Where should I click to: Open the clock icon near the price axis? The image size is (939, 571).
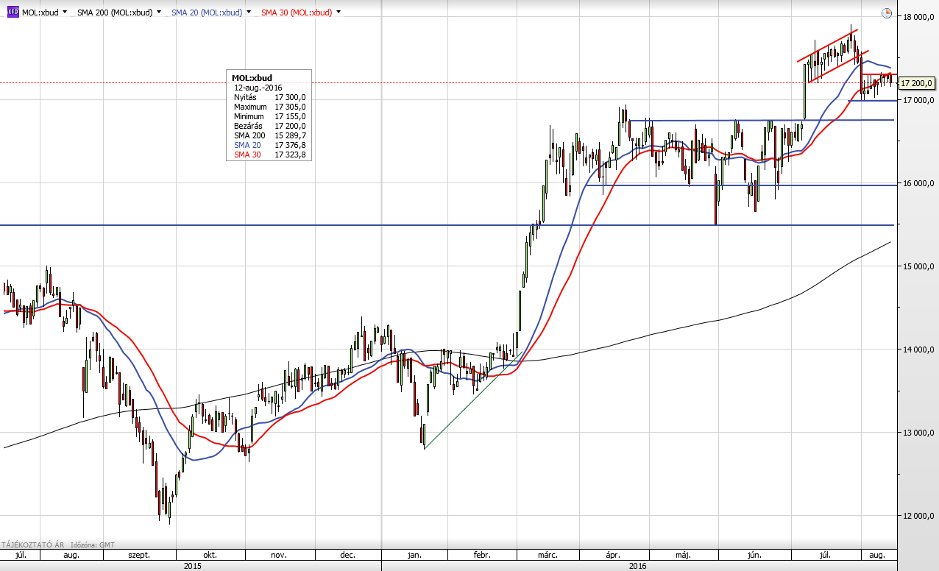887,13
